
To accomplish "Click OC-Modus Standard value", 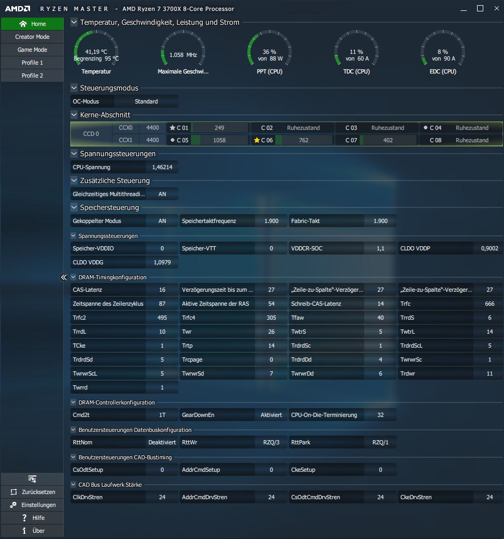I will 146,101.
